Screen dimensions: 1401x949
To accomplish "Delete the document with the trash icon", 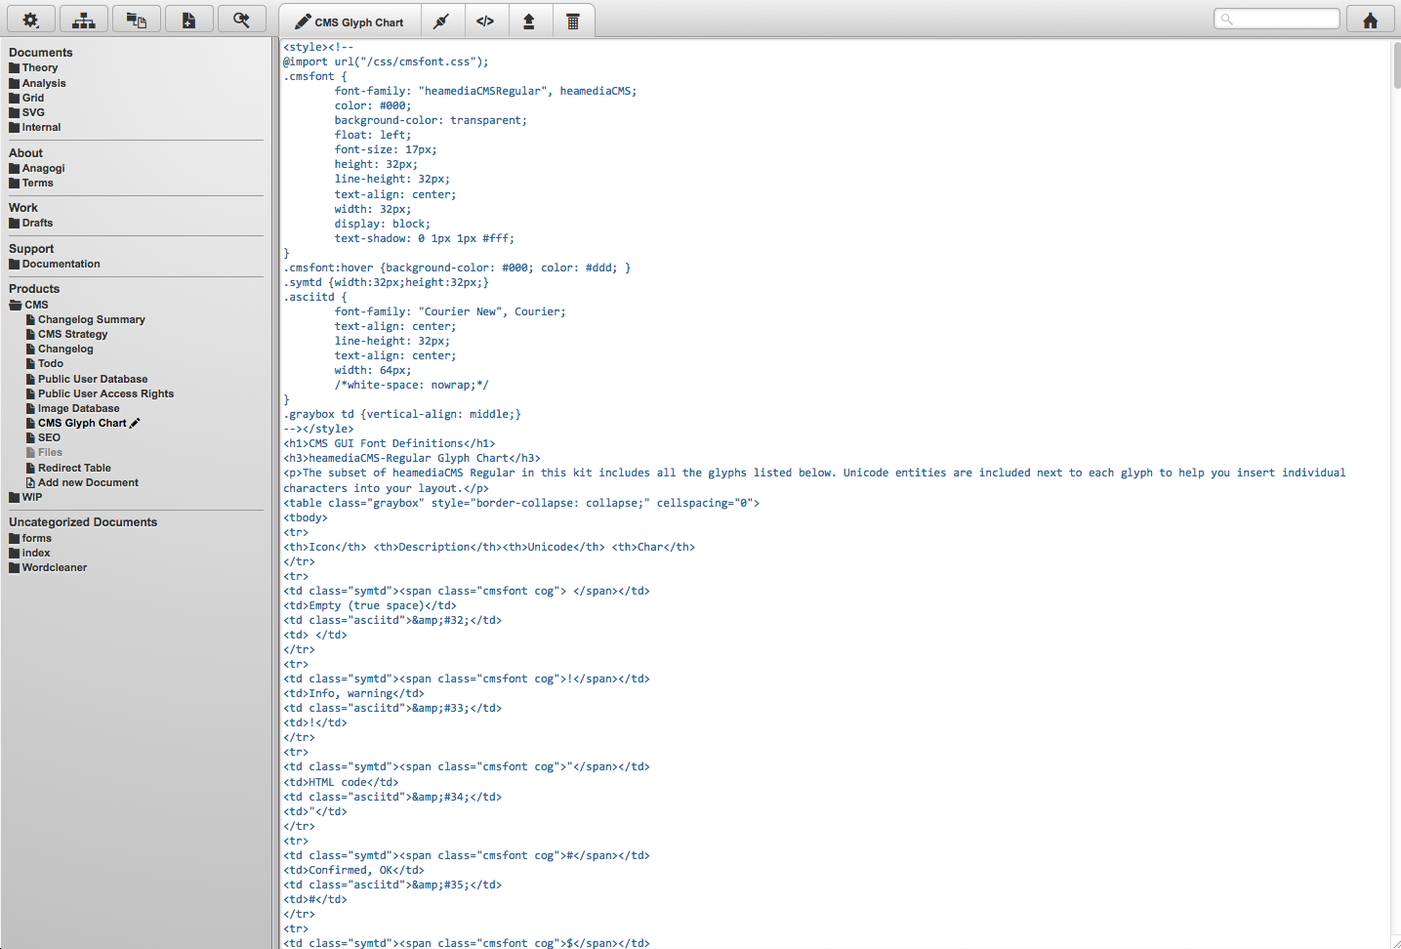I will [x=573, y=21].
